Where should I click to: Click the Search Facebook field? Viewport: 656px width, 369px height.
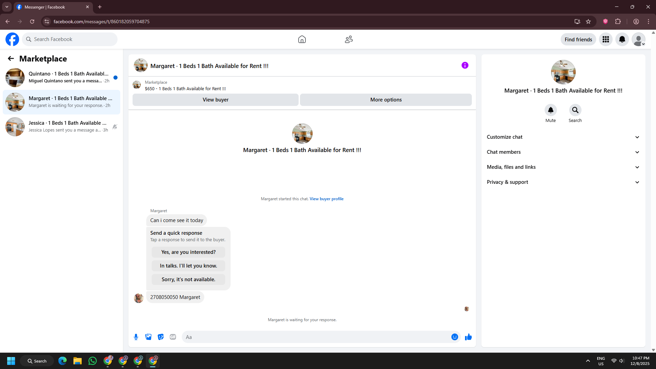pyautogui.click(x=70, y=39)
